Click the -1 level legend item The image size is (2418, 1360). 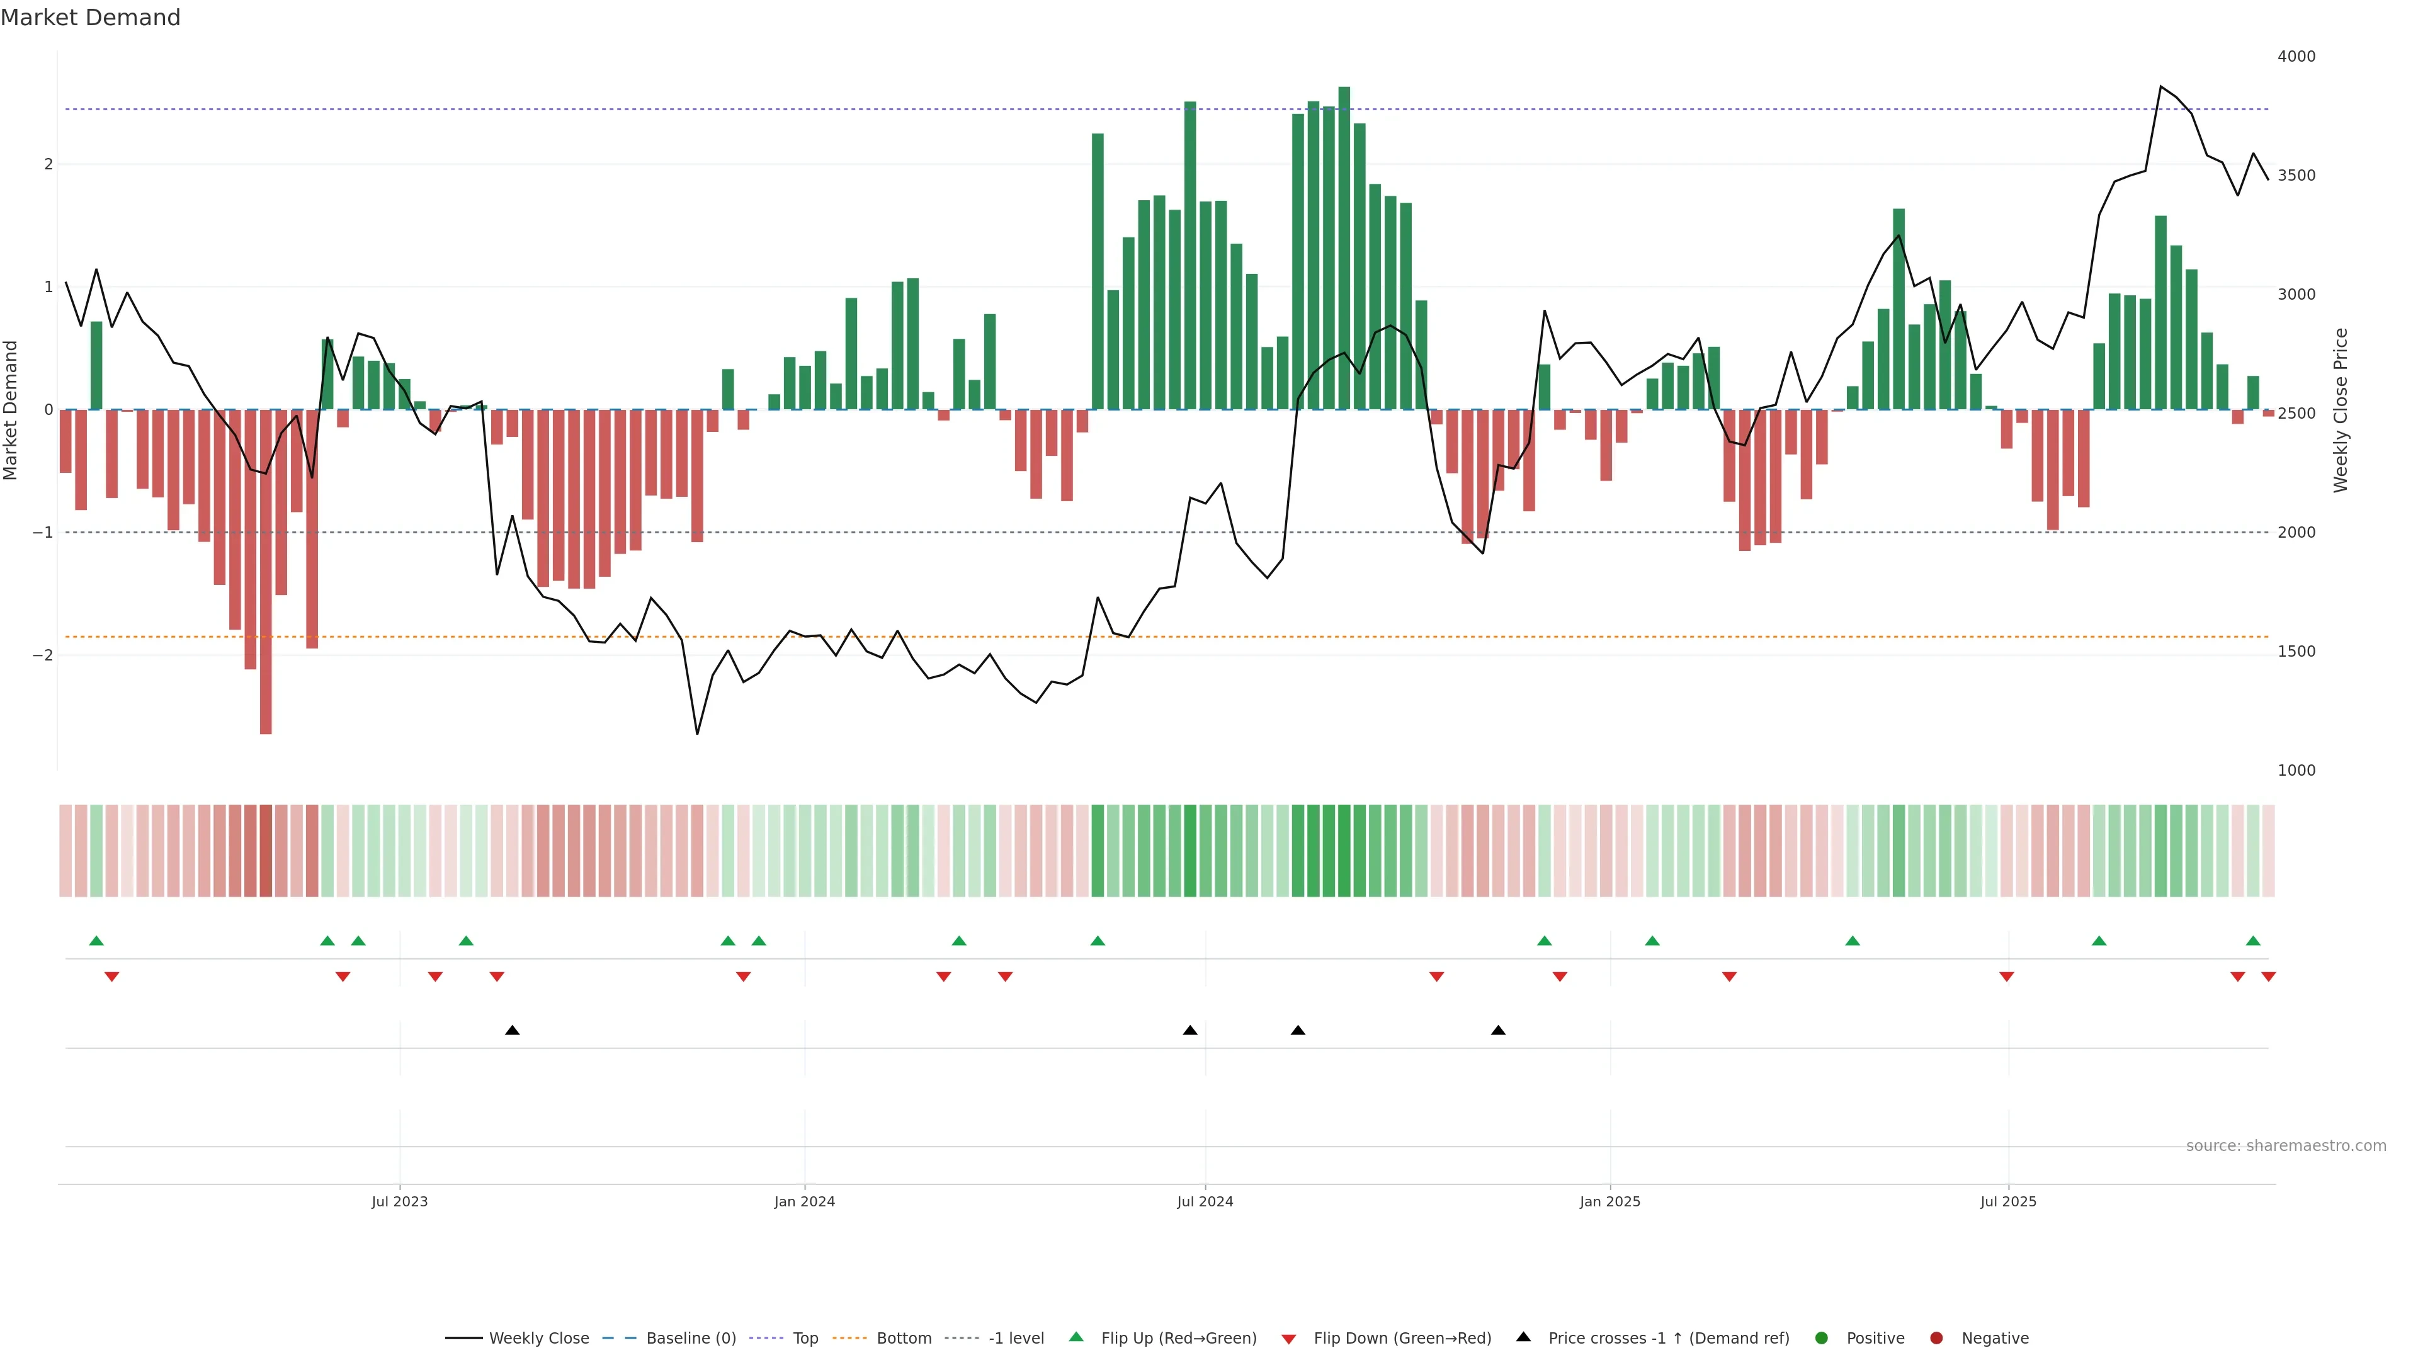[1016, 1339]
